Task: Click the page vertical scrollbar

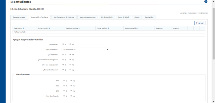Action: (x=214, y=33)
